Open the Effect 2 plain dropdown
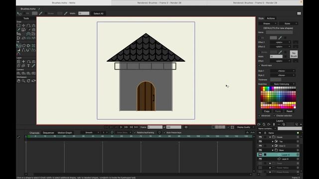This screenshot has width=319, height=179. click(280, 47)
